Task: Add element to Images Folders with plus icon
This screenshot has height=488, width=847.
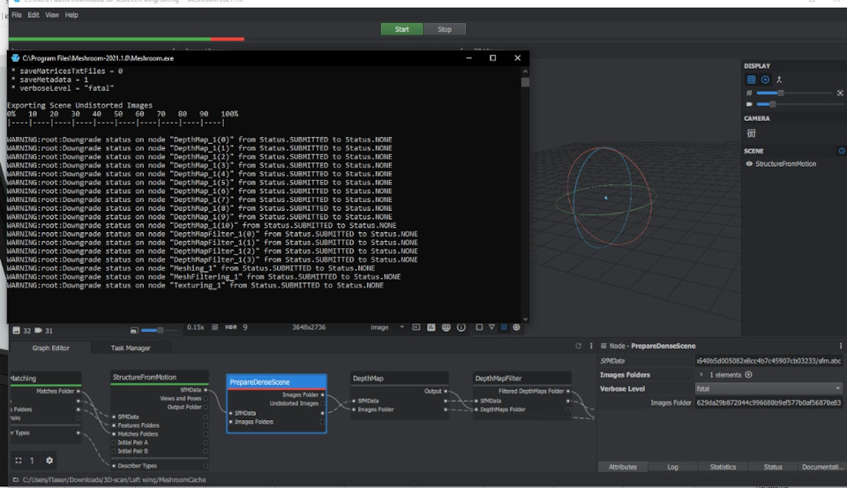Action: (748, 374)
